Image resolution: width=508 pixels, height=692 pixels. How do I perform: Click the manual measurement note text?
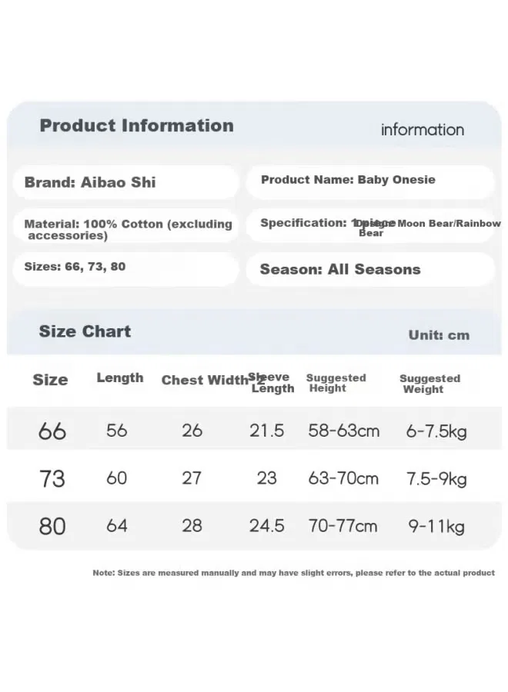[294, 573]
